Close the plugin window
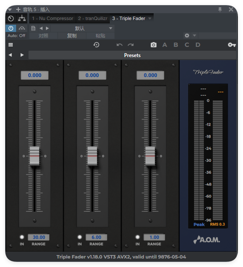The width and height of the screenshot is (243, 267). click(231, 9)
